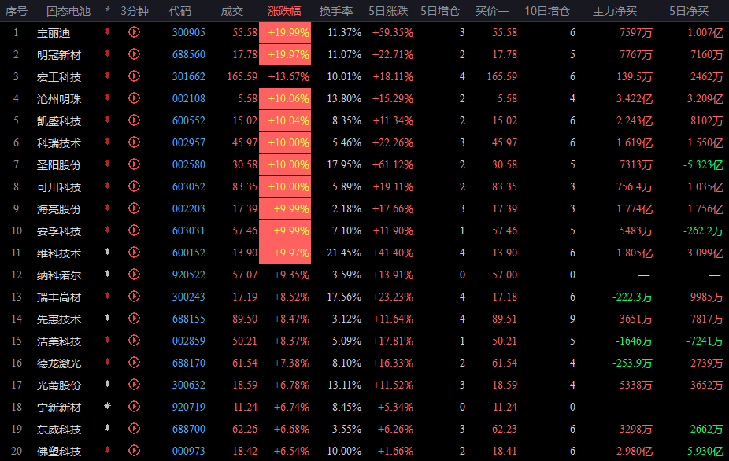Click the play circle icon beside 圣阳股份
Image resolution: width=729 pixels, height=461 pixels.
click(x=133, y=164)
